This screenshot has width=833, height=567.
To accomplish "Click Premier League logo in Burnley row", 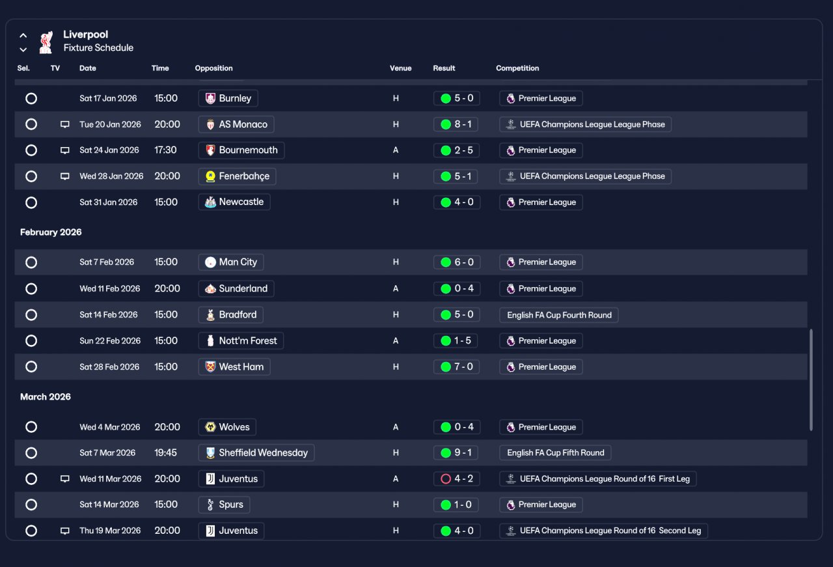I will (511, 98).
